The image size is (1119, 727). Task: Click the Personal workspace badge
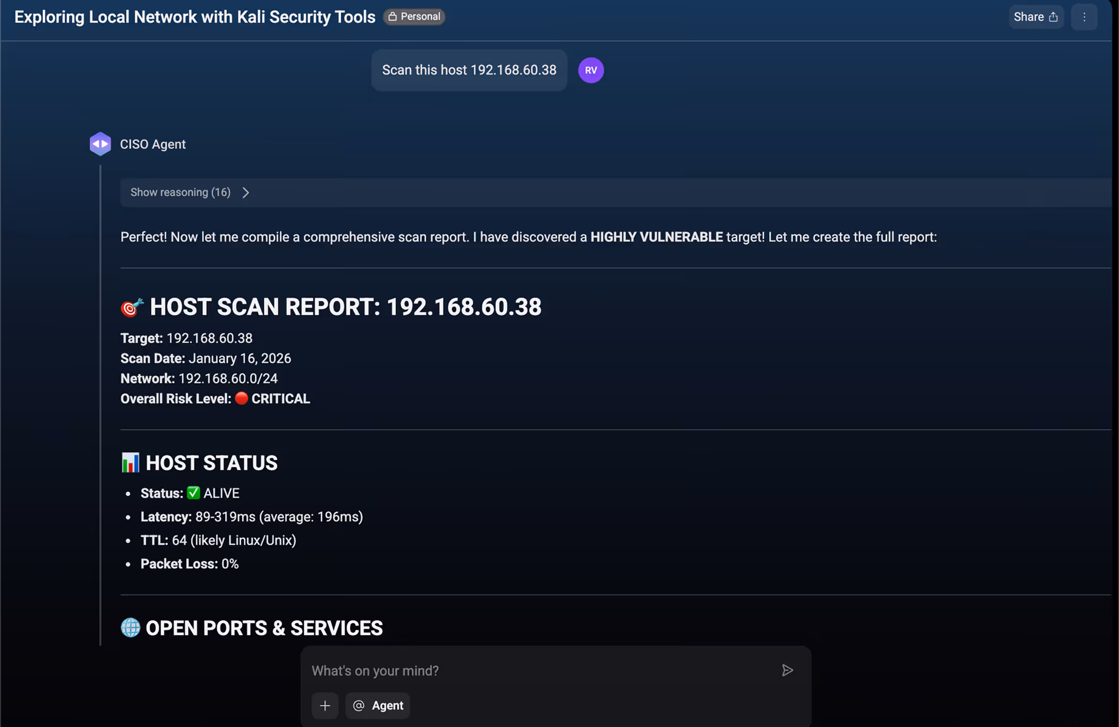(414, 17)
